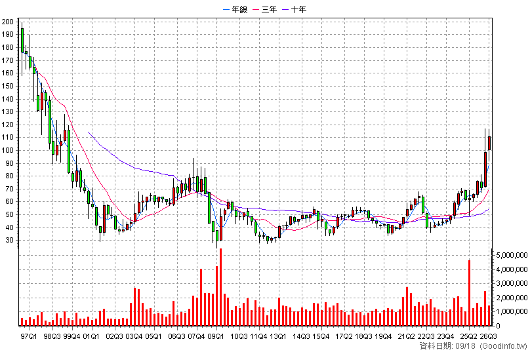Select the pink line marker beside 三年

click(256, 10)
